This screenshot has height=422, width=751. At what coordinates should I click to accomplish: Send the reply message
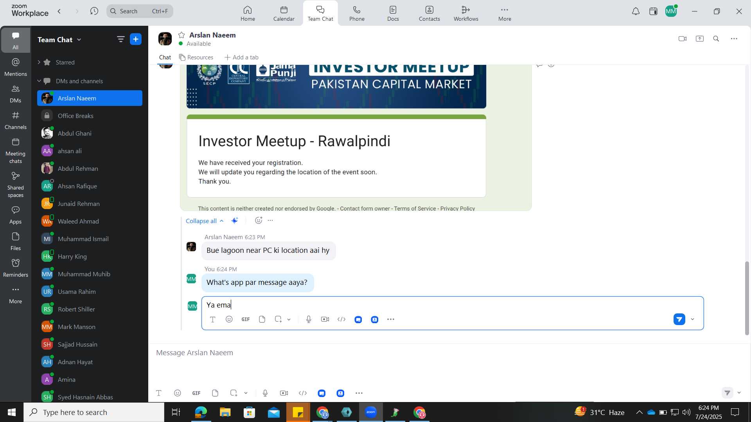(679, 319)
